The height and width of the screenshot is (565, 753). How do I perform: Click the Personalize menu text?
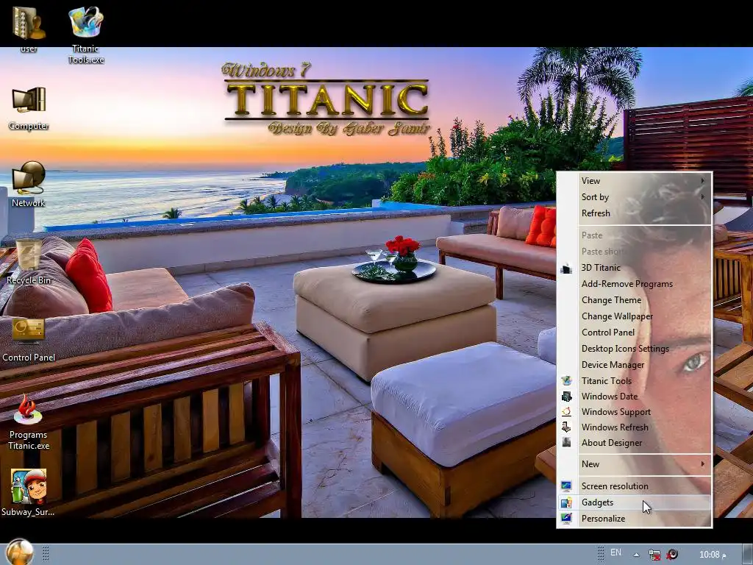[x=603, y=519]
